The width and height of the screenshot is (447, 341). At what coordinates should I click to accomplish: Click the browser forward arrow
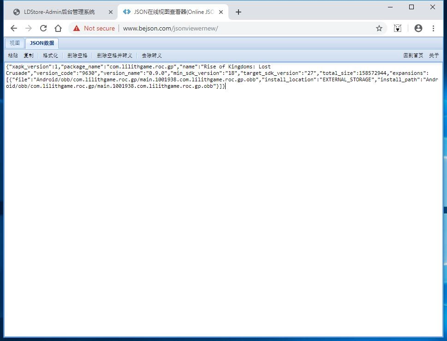29,28
